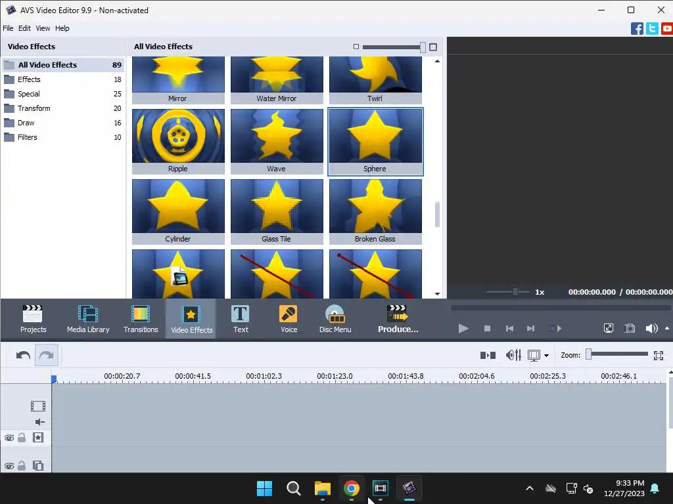Open the File menu
Viewport: 673px width, 504px height.
point(8,28)
